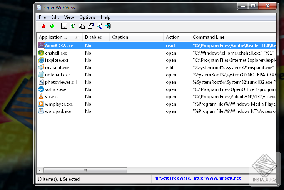Click the horizontal scrollbar left arrow
Image resolution: width=284 pixels, height=190 pixels.
pos(40,170)
